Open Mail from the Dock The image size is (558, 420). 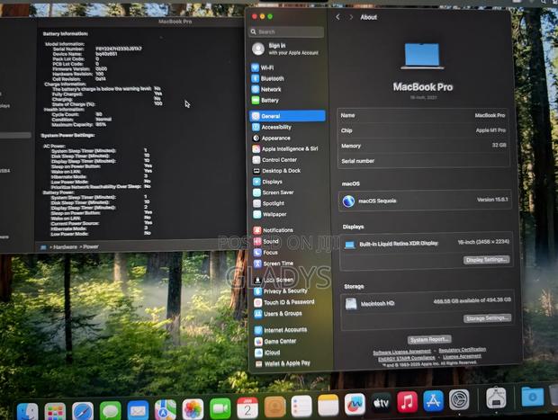click(138, 411)
